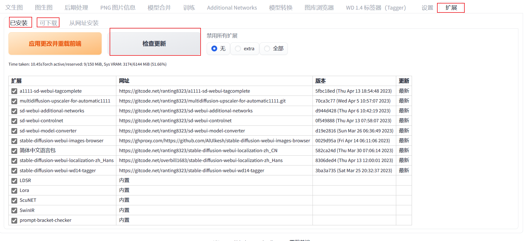Viewport: 528px width, 241px height.
Task: Open the 设置 tab
Action: [x=427, y=8]
